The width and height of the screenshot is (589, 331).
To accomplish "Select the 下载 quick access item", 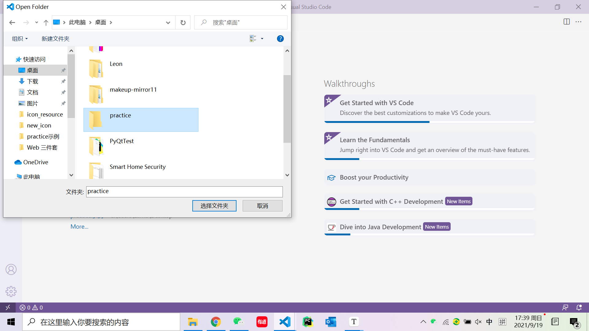I will tap(33, 81).
